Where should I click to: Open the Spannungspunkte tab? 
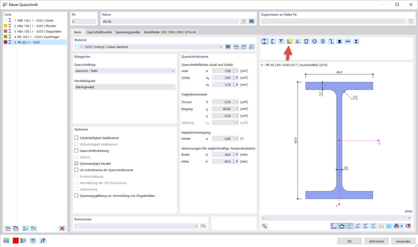point(128,32)
